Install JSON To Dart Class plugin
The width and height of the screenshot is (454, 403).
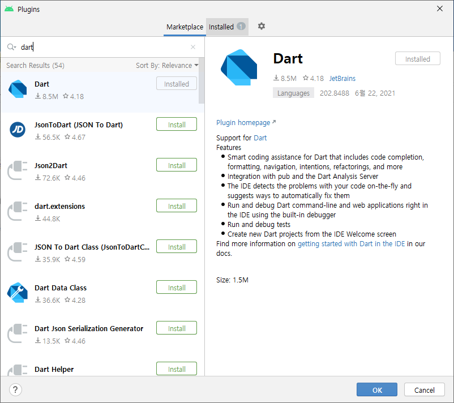click(177, 247)
